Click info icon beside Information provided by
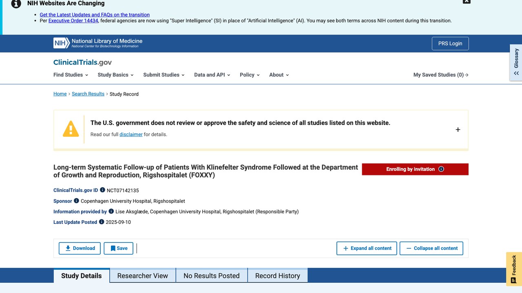 111,211
